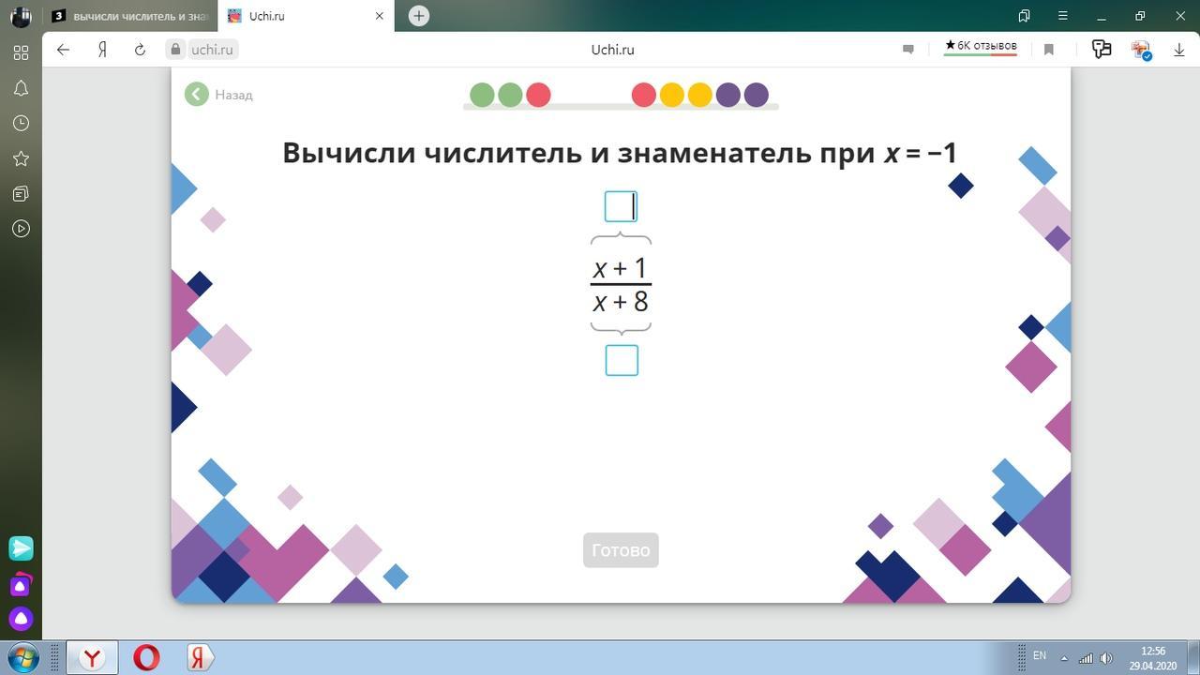
Task: Select the numerator input box
Action: point(621,206)
